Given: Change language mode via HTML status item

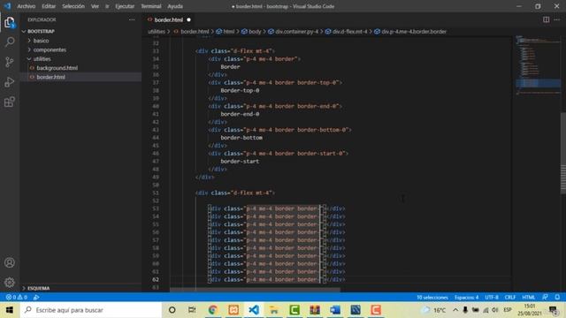Looking at the screenshot, I should coord(529,297).
